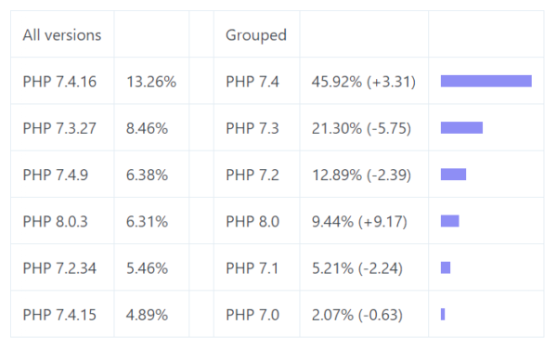
Task: Select the All versions header cell
Action: click(x=62, y=34)
